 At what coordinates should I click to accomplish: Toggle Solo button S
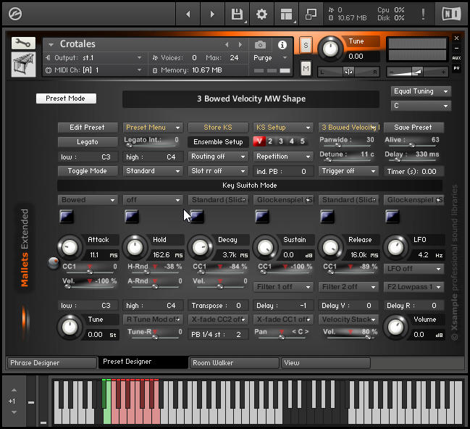point(306,46)
